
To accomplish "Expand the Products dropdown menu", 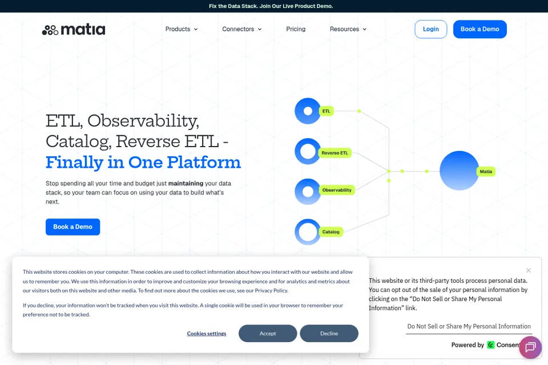I will coord(182,29).
